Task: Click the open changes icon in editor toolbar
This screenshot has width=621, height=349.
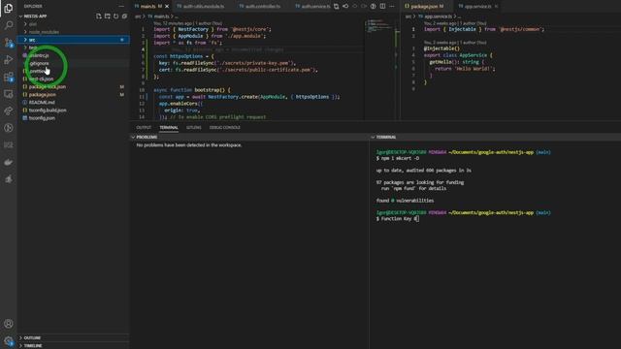Action: tap(337, 7)
